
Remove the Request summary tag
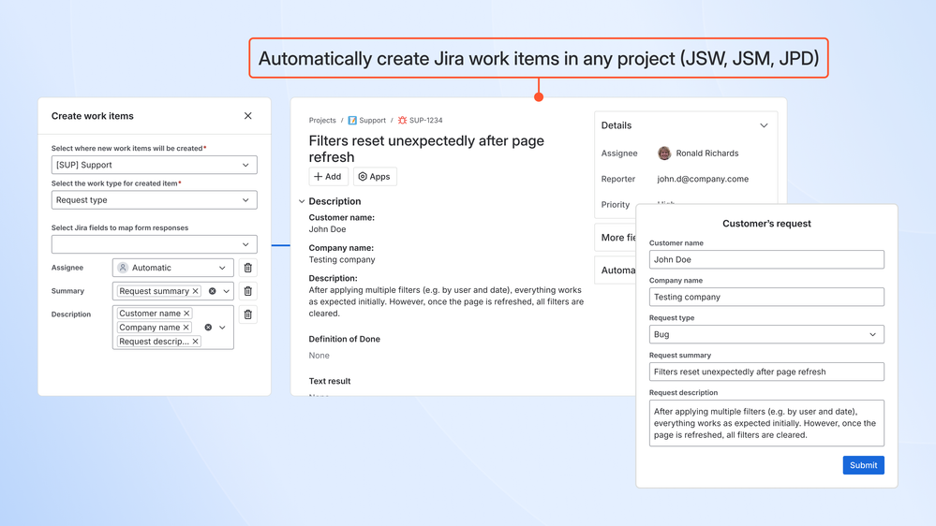tap(195, 291)
